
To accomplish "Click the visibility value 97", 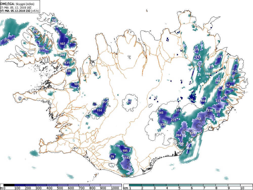I will (228, 85).
